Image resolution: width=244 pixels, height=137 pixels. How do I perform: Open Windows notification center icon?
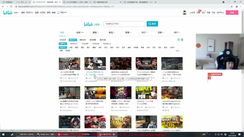pos(239,134)
